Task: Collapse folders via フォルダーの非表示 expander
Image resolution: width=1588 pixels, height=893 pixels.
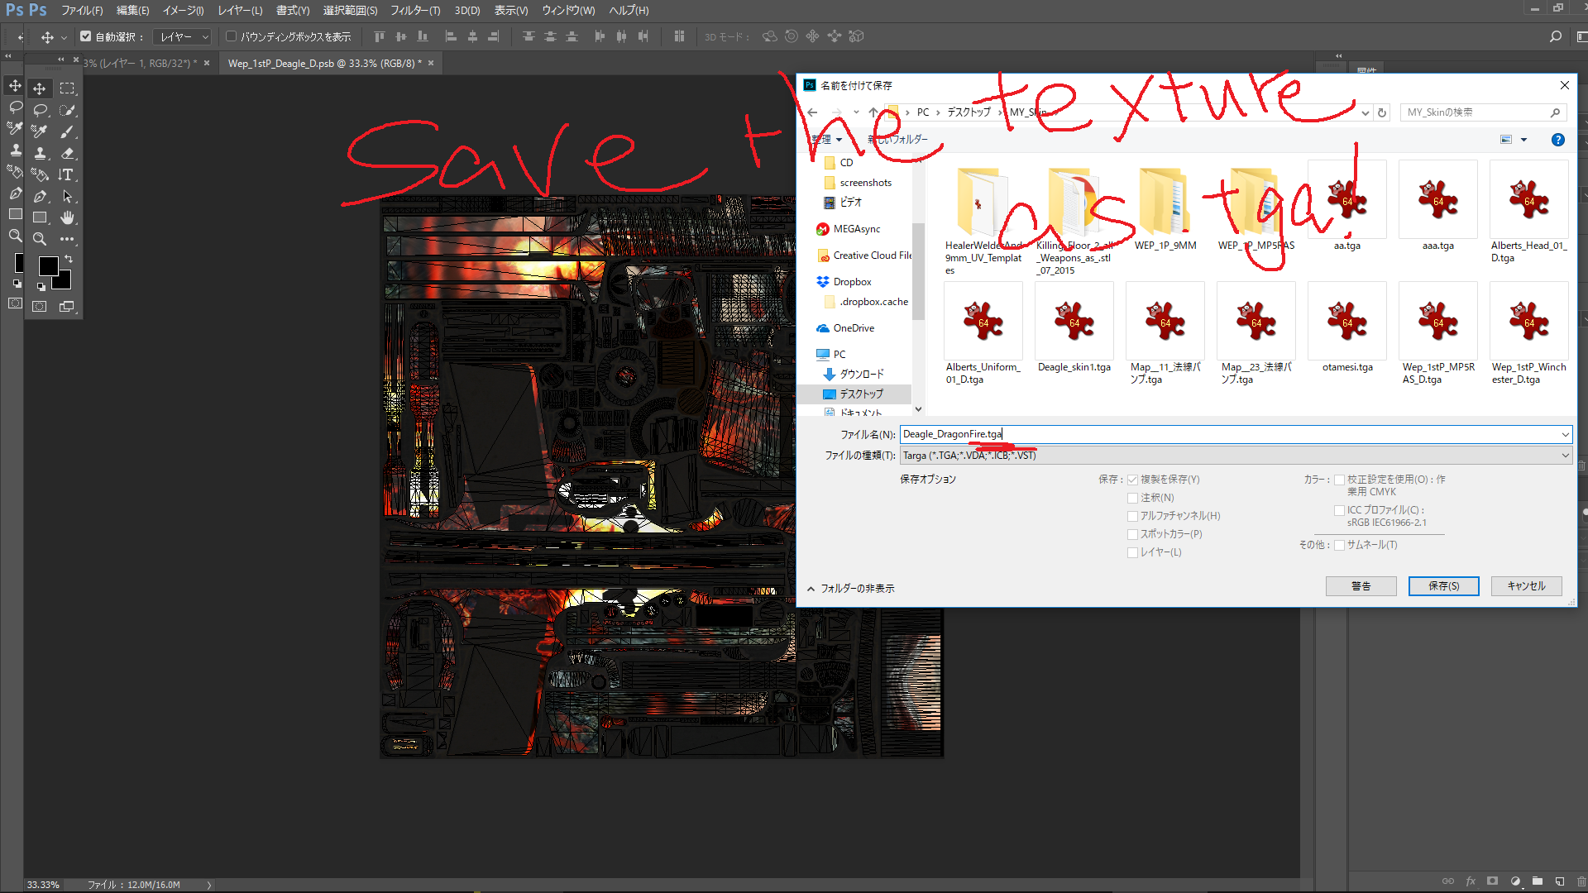Action: pos(850,589)
